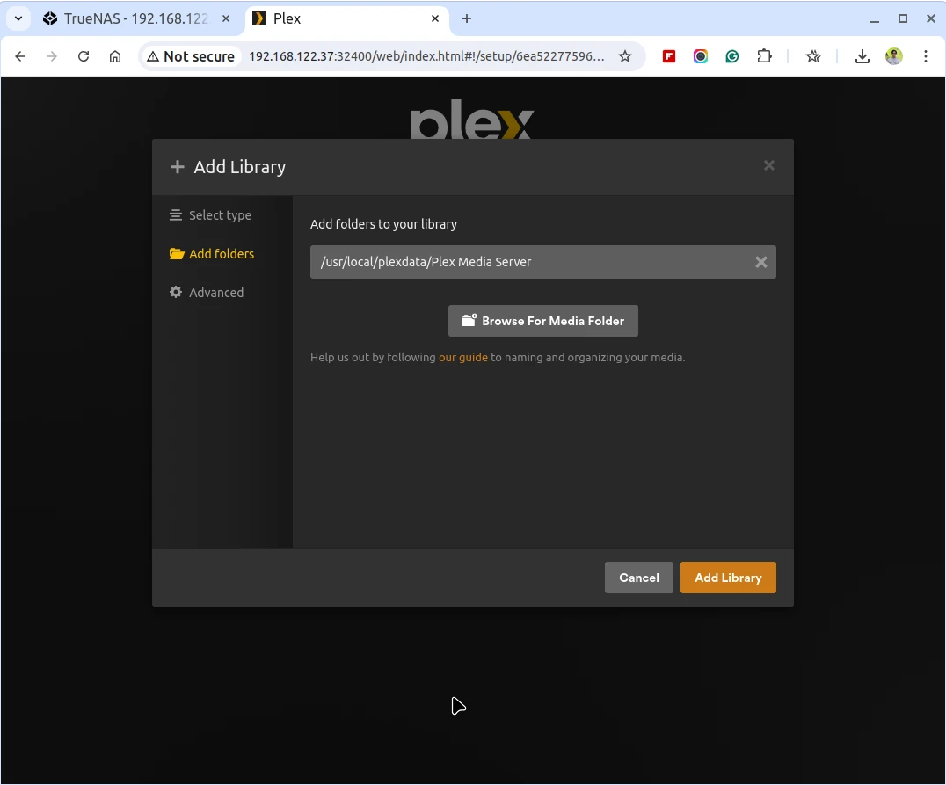Close the Add Library dialog
This screenshot has height=785, width=946.
(768, 165)
